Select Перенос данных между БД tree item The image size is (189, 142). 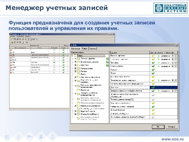92,103
